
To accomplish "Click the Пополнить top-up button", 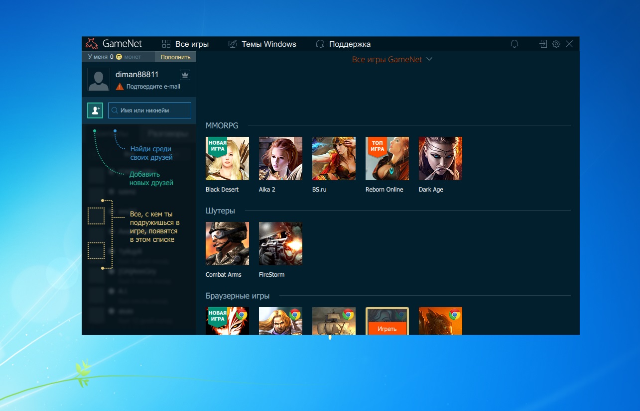I will pyautogui.click(x=175, y=57).
